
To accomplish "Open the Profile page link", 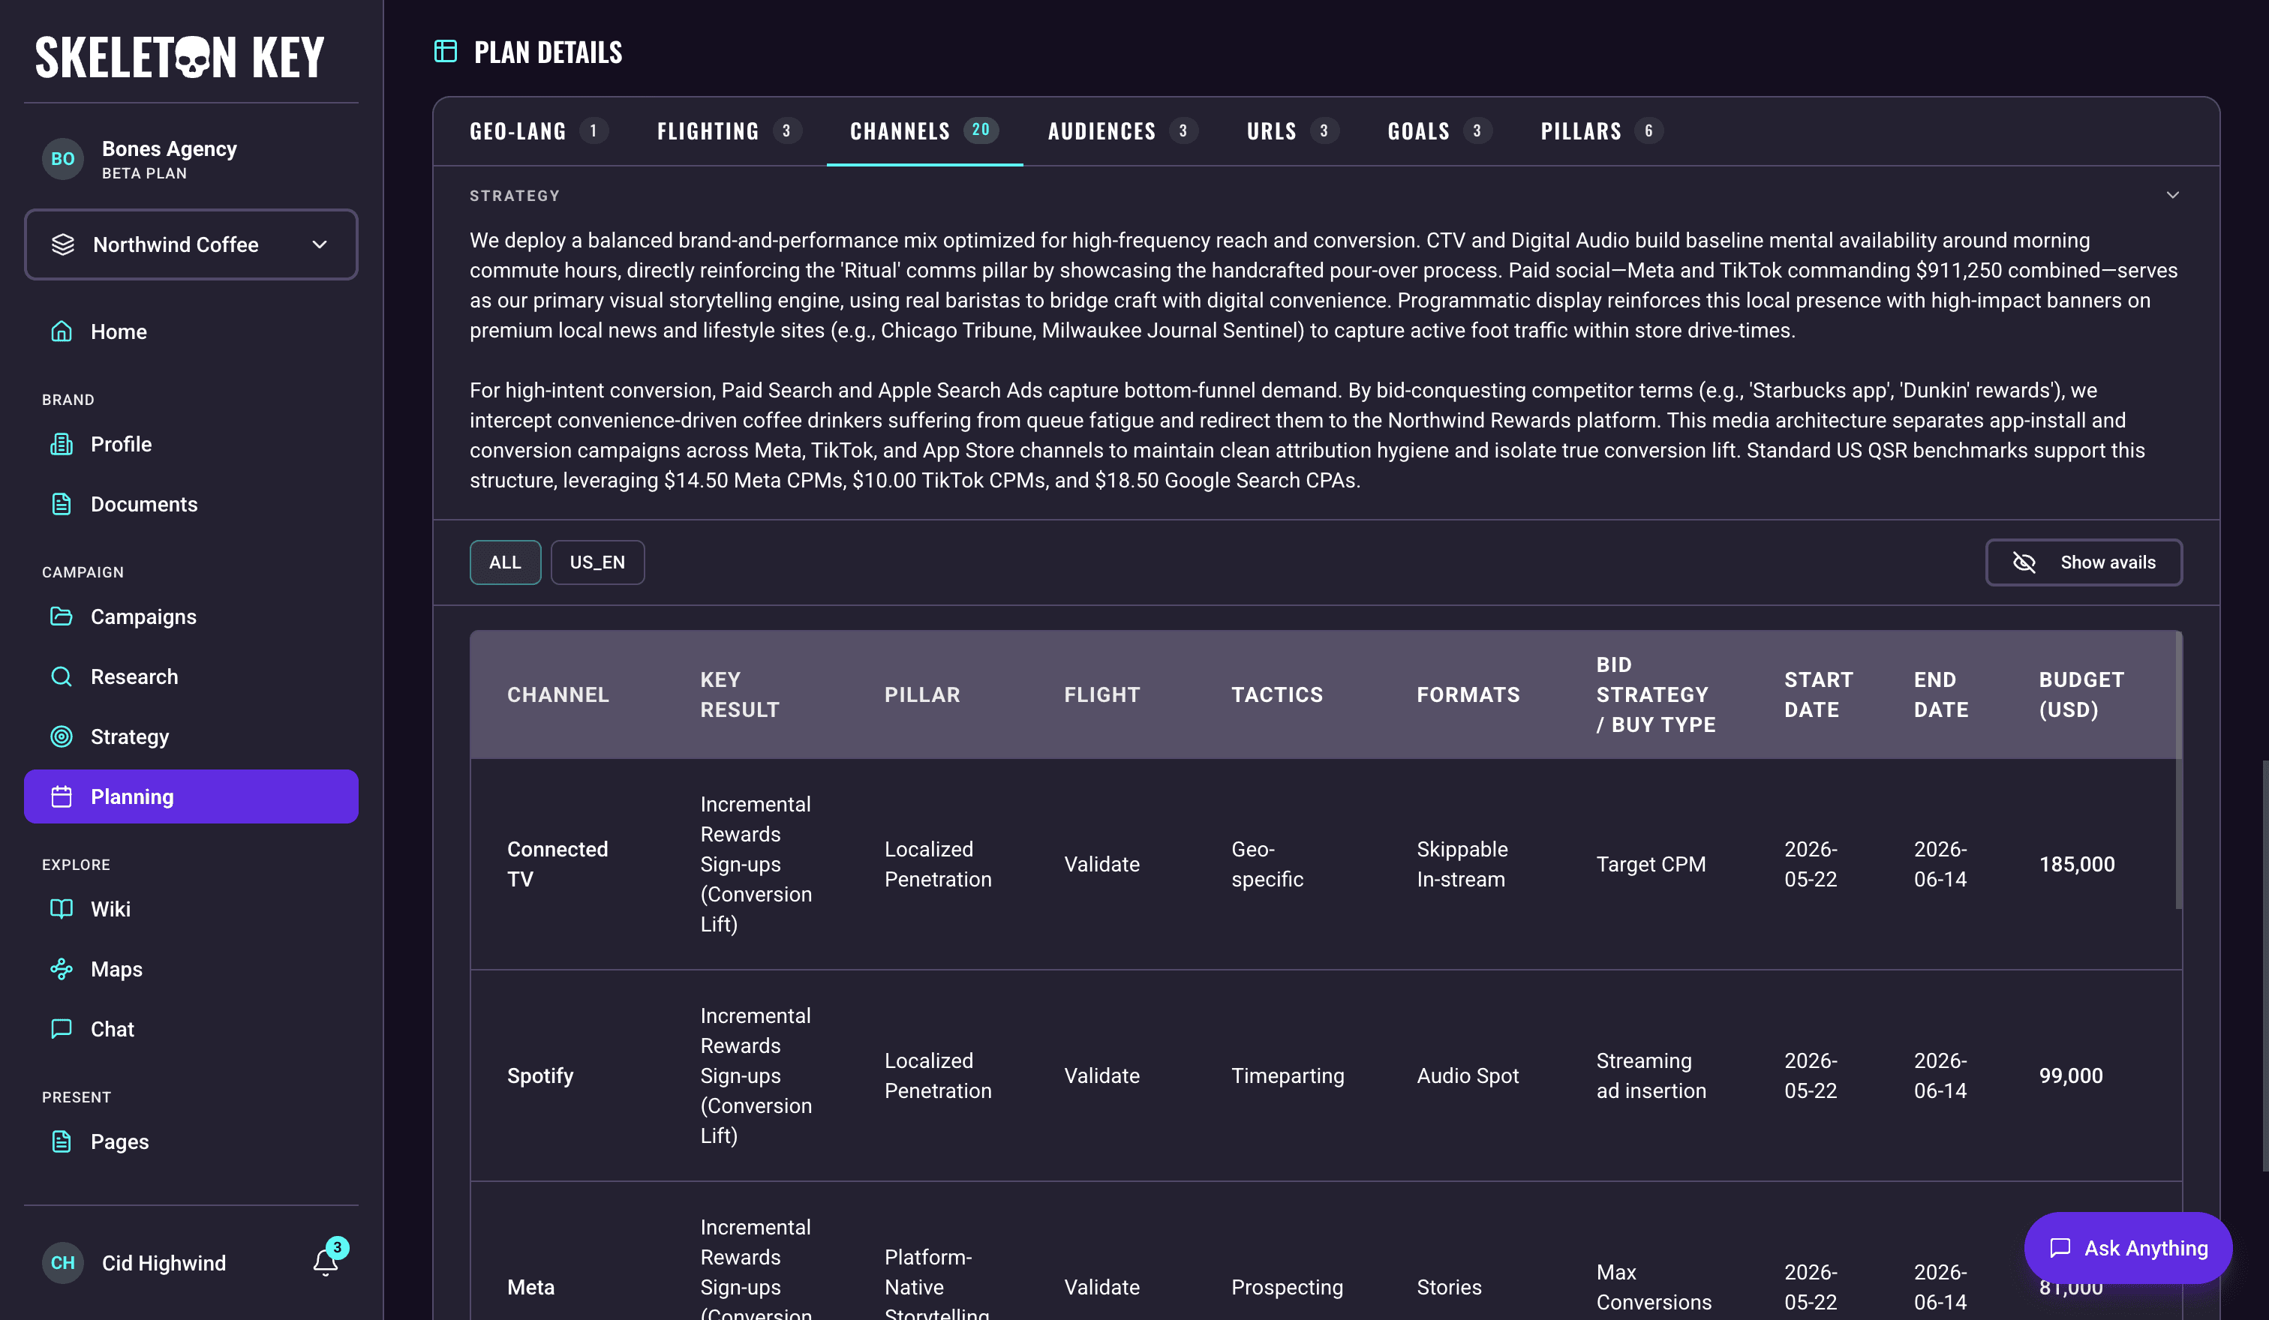I will [191, 445].
